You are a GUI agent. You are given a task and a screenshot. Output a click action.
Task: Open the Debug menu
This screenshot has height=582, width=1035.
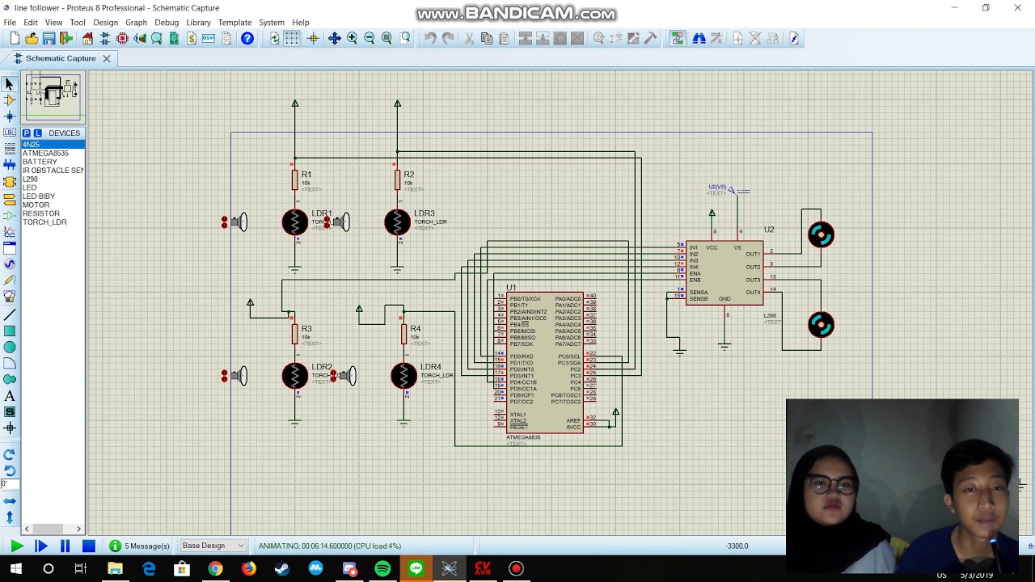[167, 23]
